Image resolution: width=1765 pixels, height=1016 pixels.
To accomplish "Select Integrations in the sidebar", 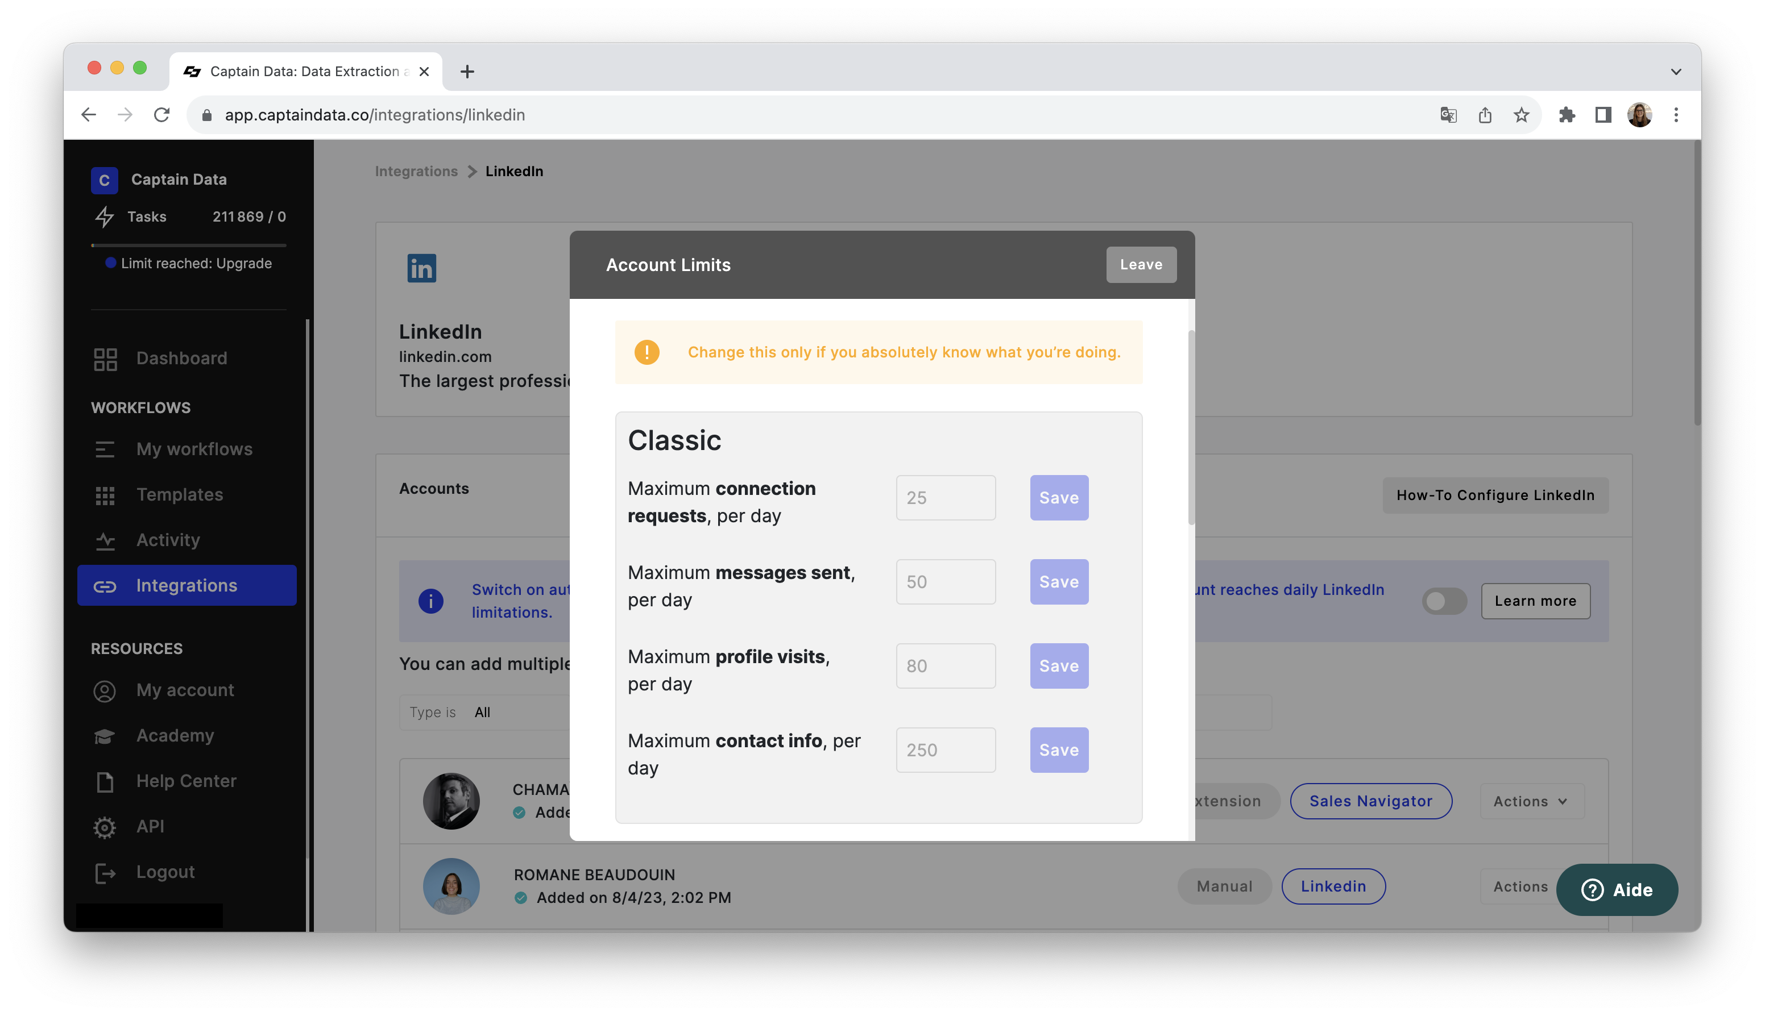I will [187, 585].
